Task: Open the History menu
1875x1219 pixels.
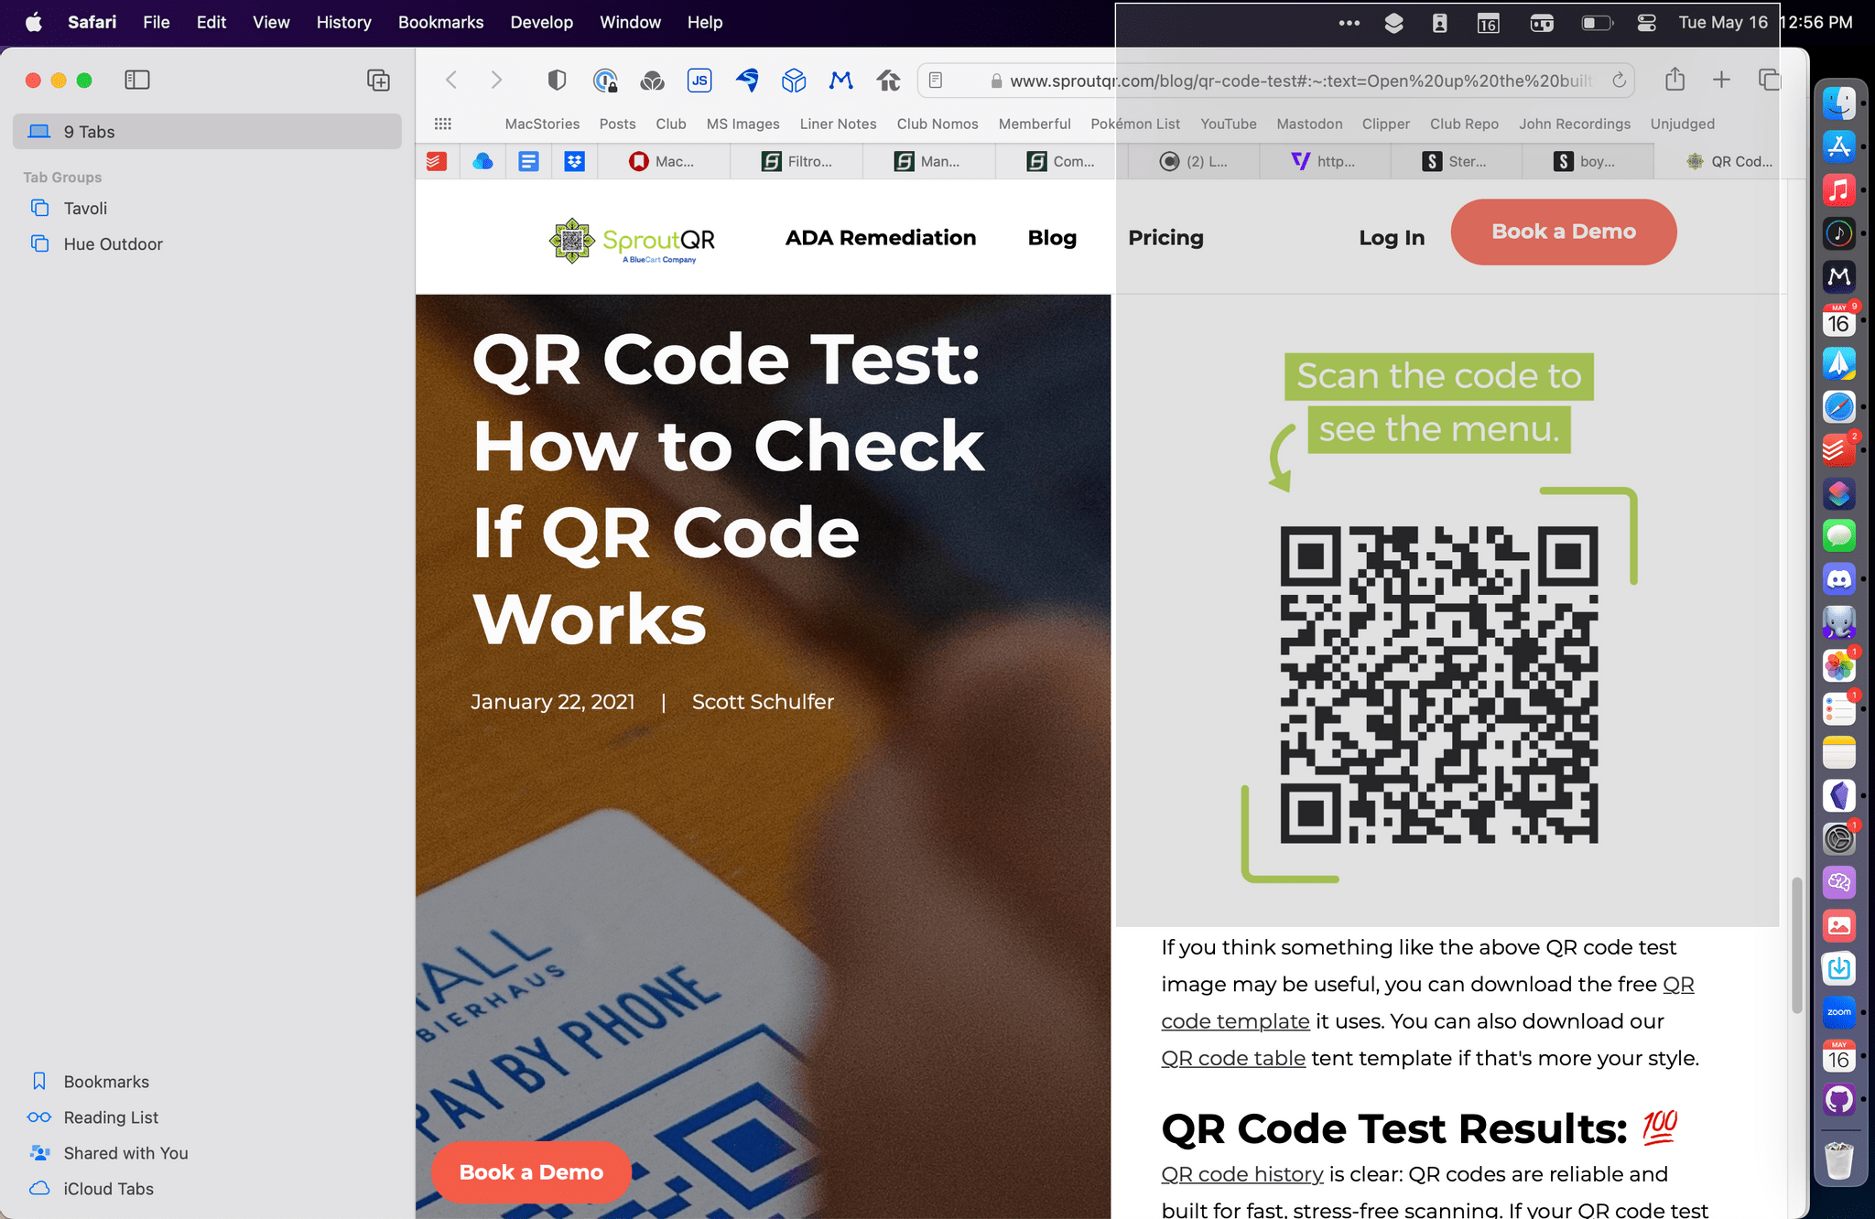Action: (341, 20)
